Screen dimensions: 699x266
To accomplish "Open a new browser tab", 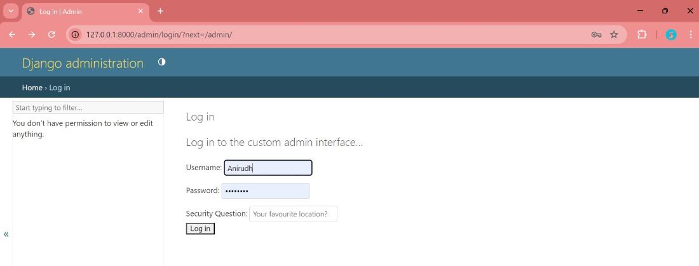I will 160,11.
